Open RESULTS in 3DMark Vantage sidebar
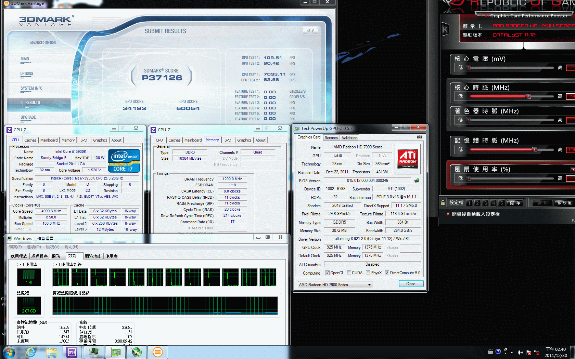The image size is (575, 359). (33, 103)
